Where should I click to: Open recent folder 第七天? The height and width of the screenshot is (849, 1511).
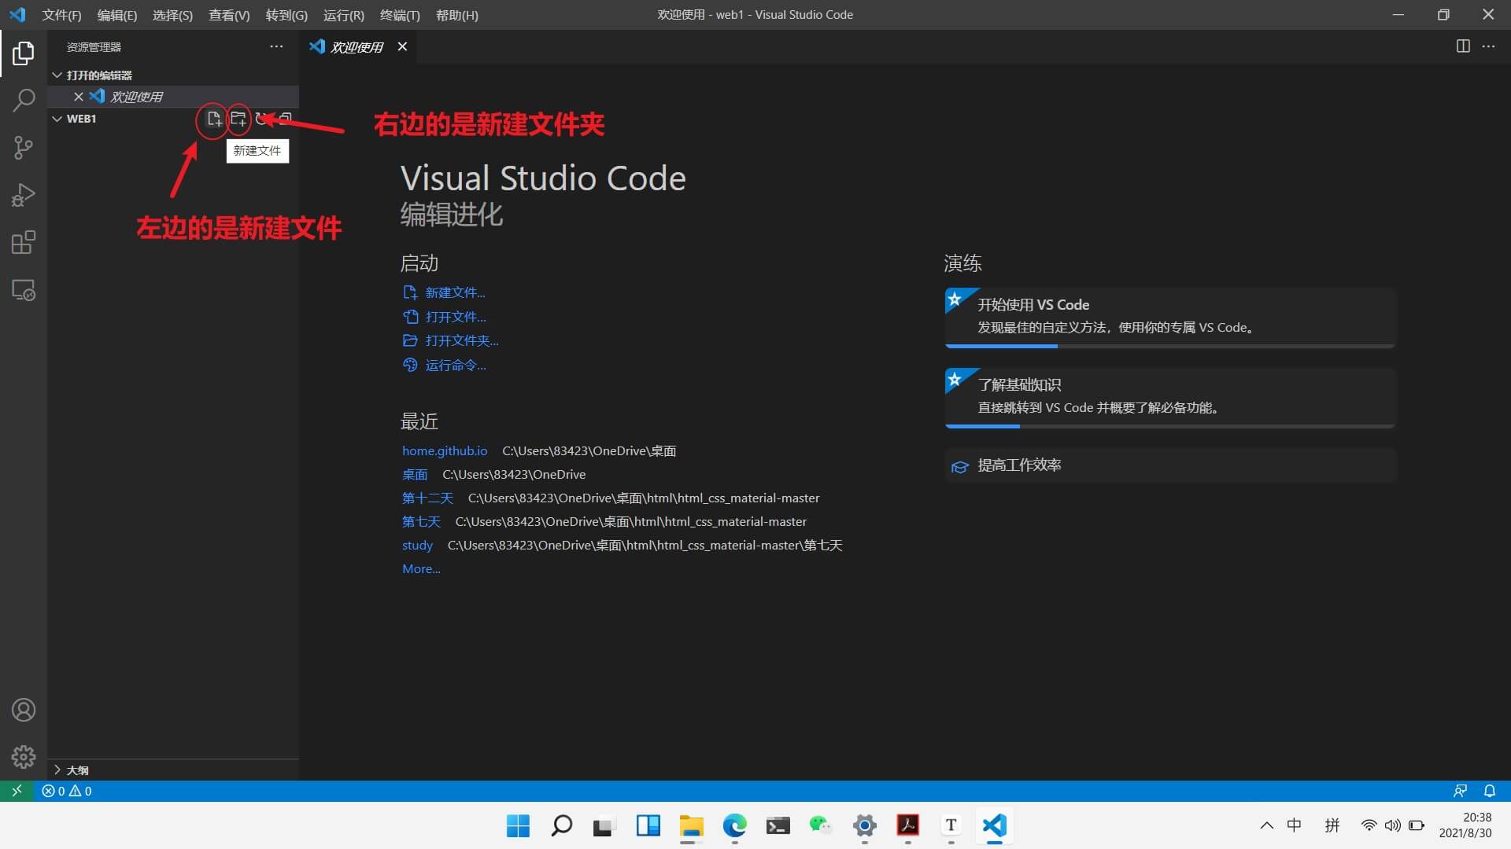(421, 521)
